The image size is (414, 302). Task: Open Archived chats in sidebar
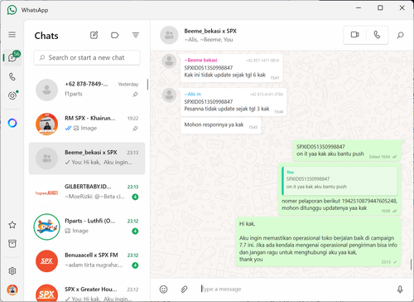(x=12, y=244)
